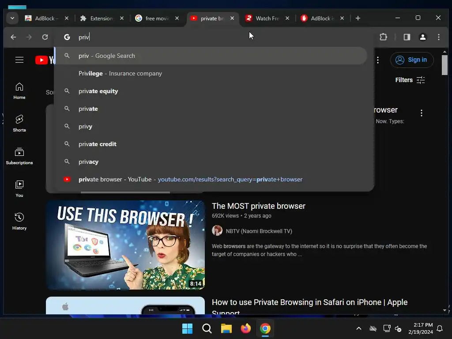Open Shorts in the sidebar
Viewport: 452px width, 339px height.
point(19,124)
